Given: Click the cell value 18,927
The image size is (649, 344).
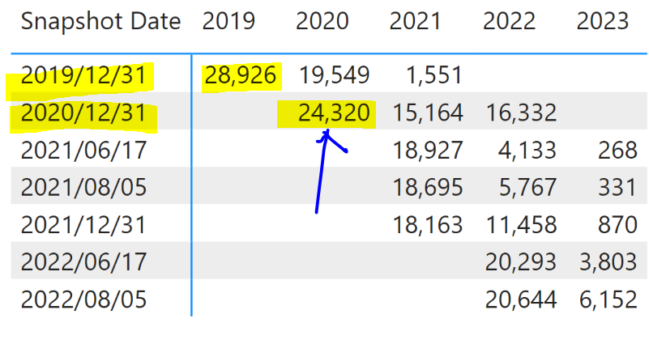Looking at the screenshot, I should point(428,150).
